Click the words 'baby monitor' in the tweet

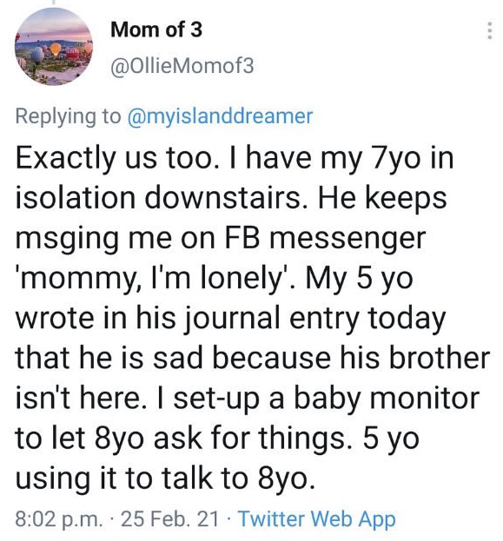387,398
